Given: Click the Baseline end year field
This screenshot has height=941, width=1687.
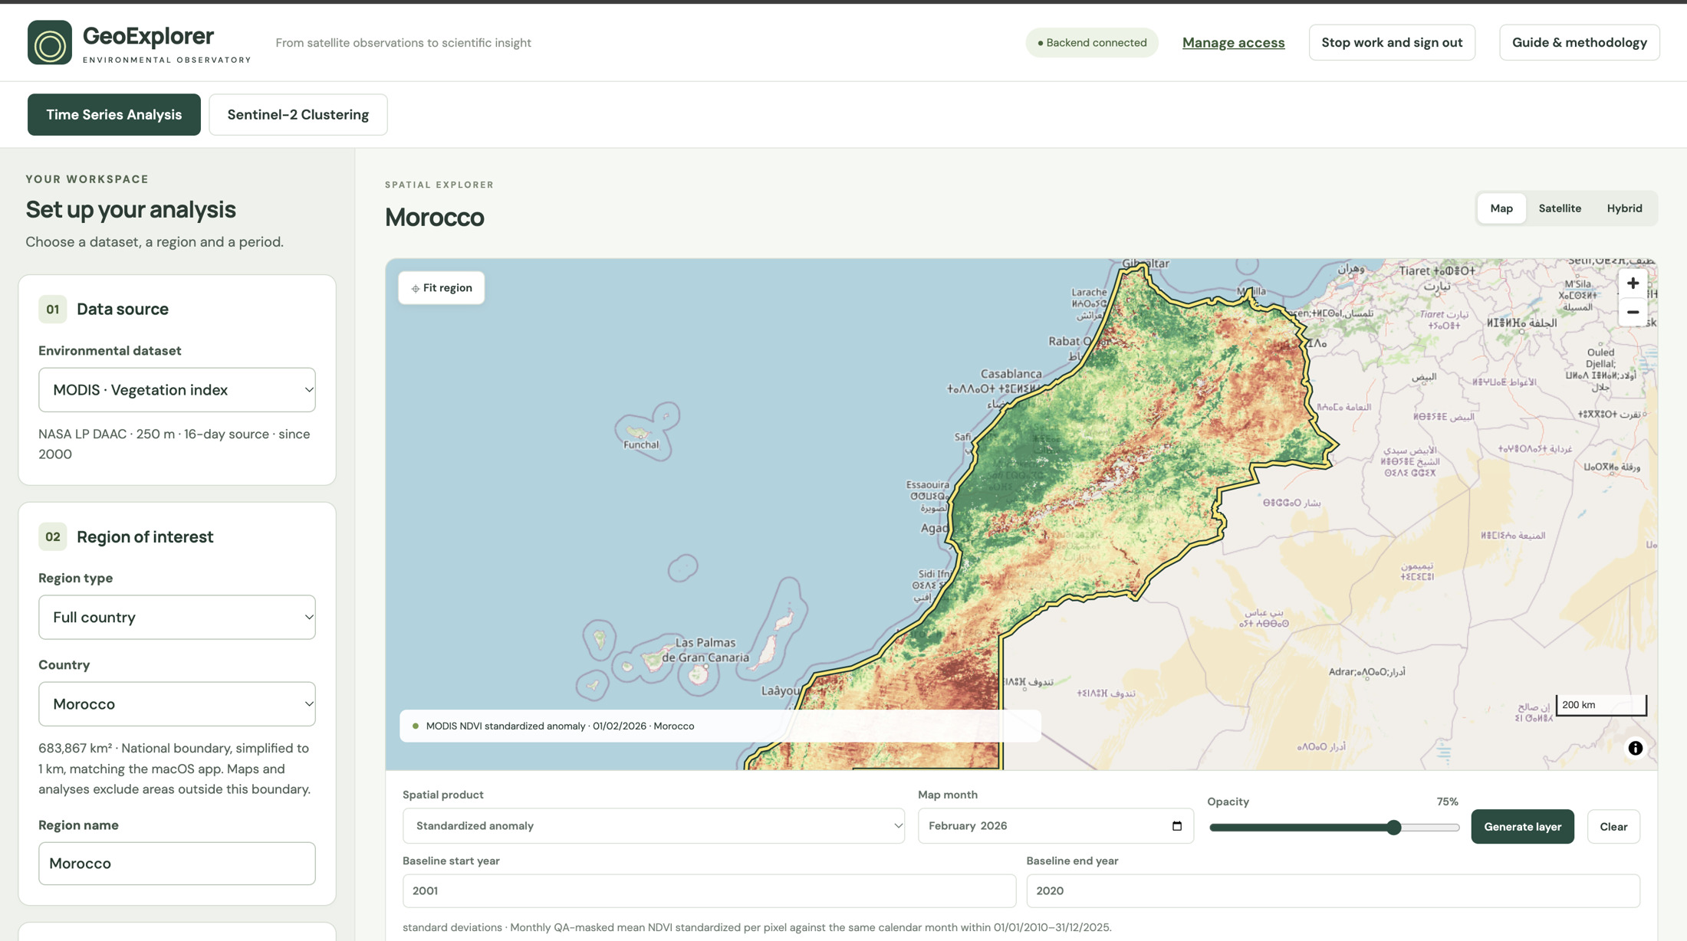Looking at the screenshot, I should [1333, 891].
